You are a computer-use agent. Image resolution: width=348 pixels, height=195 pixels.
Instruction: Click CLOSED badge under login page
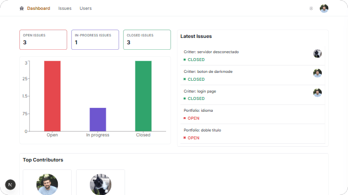[x=194, y=98]
